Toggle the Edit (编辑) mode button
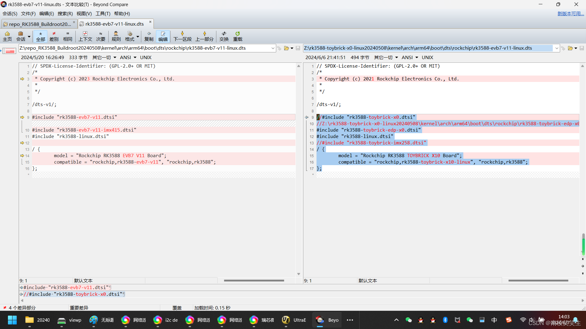Image resolution: width=586 pixels, height=329 pixels. [x=163, y=36]
